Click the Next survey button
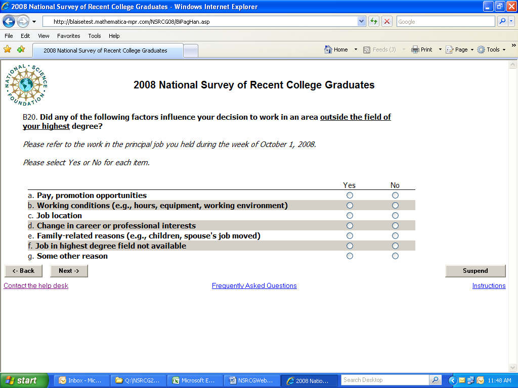Viewport: 518px width, 388px height. click(69, 271)
